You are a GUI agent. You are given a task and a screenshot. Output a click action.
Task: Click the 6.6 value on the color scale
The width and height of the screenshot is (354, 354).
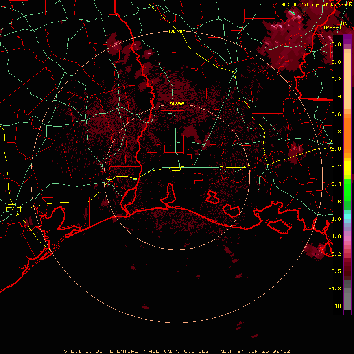point(336,114)
